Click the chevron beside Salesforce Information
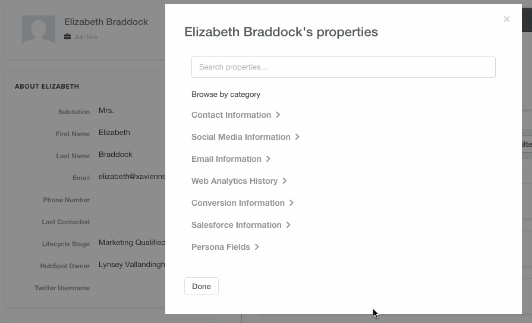Screen dimensions: 532x323 (x=288, y=225)
